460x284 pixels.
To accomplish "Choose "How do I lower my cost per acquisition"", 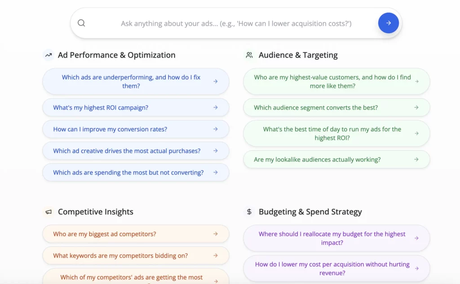I will 332,269.
